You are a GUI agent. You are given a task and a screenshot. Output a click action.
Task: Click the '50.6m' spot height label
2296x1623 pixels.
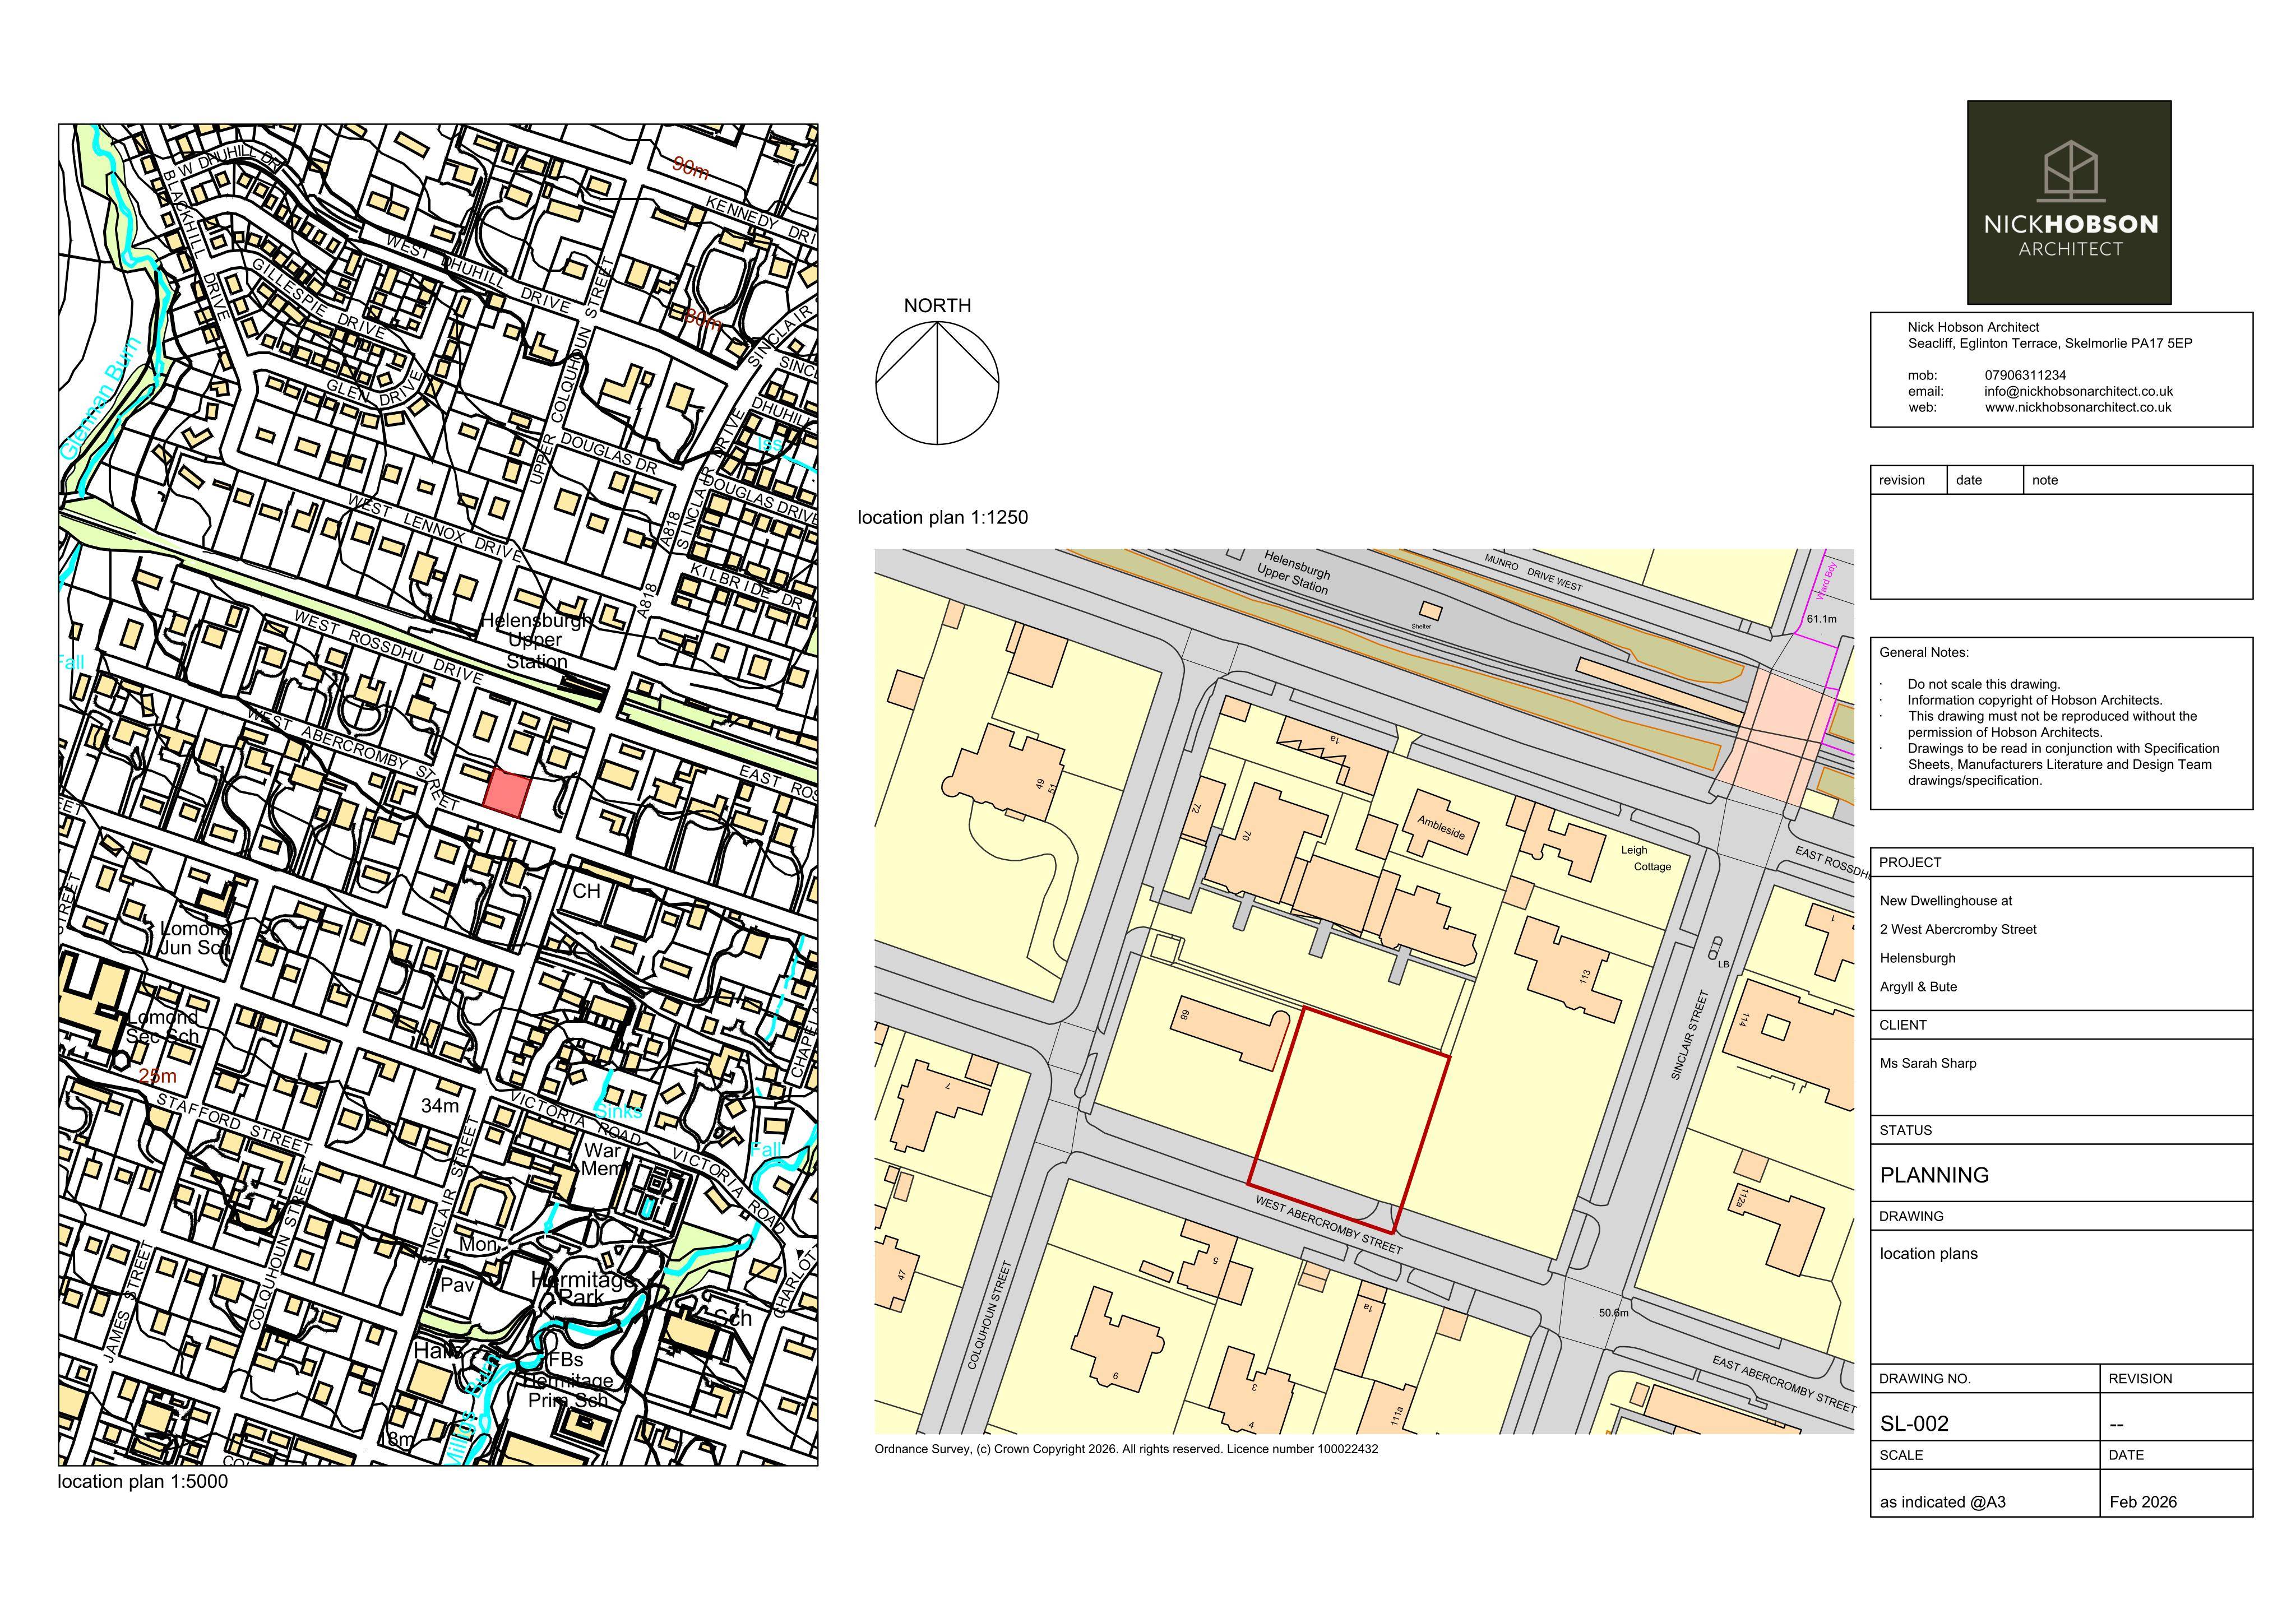point(1614,1312)
